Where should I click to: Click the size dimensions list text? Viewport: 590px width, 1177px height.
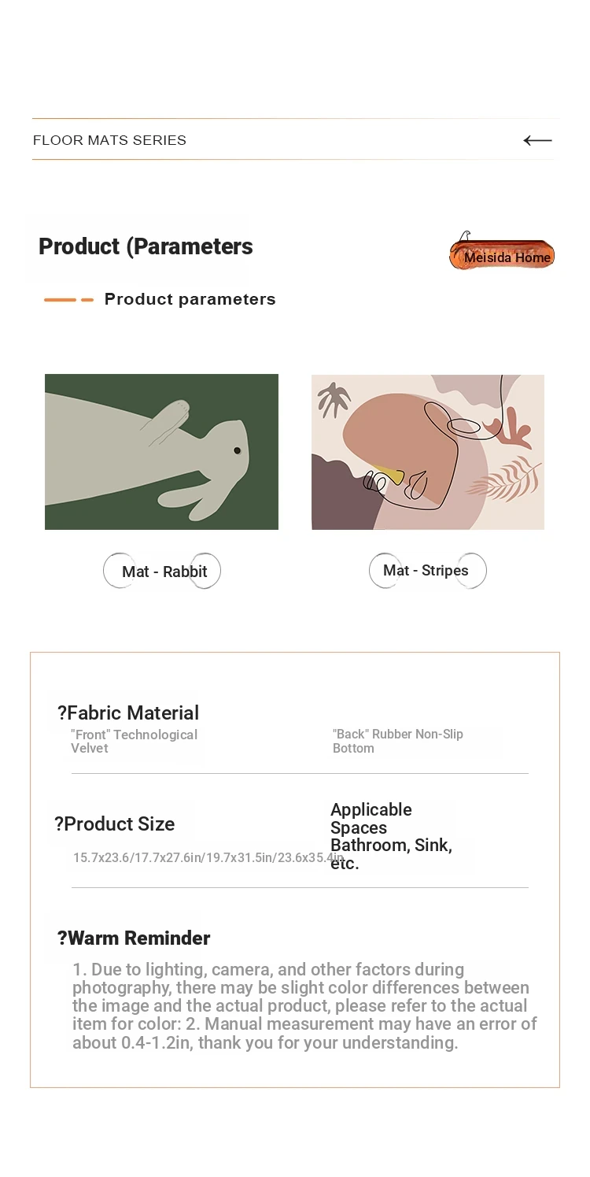208,857
